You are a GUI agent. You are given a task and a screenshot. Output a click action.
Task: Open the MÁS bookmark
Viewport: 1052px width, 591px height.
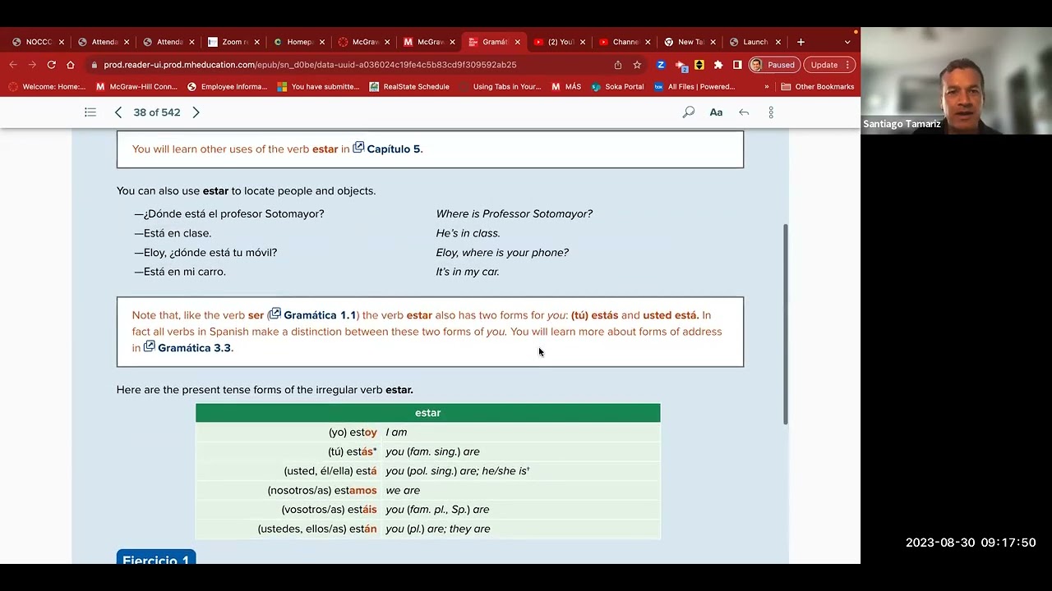566,87
